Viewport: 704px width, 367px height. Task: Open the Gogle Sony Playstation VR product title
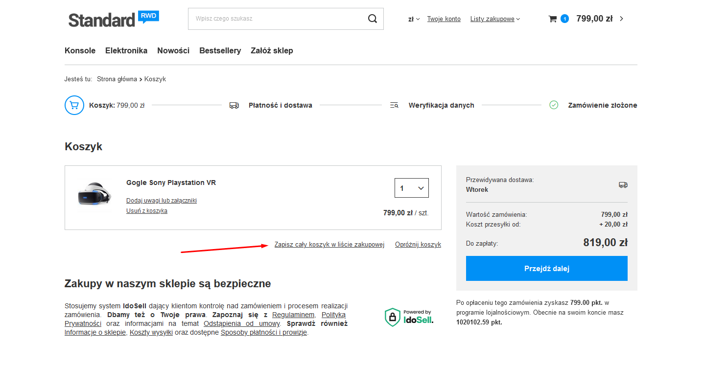click(x=171, y=183)
